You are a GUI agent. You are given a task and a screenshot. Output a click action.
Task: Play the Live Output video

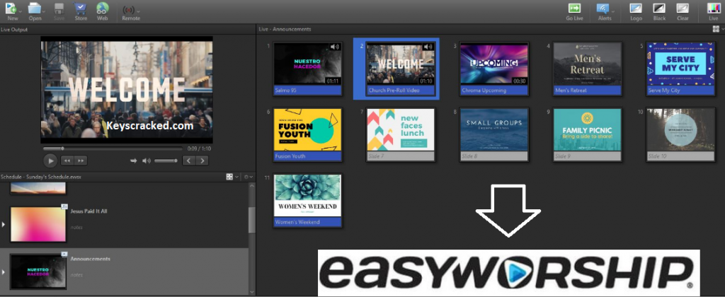[x=50, y=161]
